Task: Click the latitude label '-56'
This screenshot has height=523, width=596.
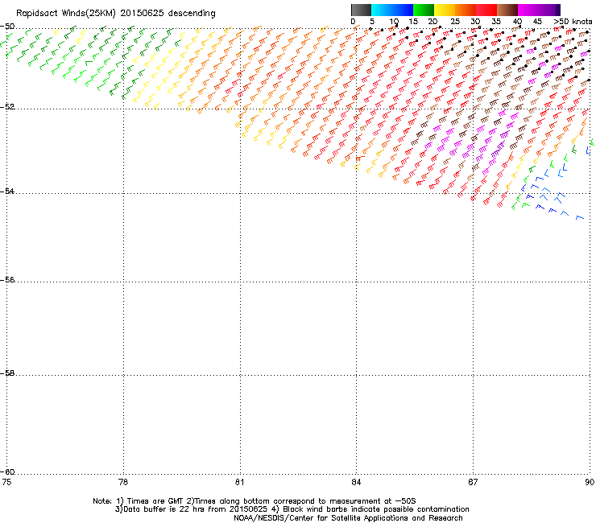Action: tap(7, 279)
